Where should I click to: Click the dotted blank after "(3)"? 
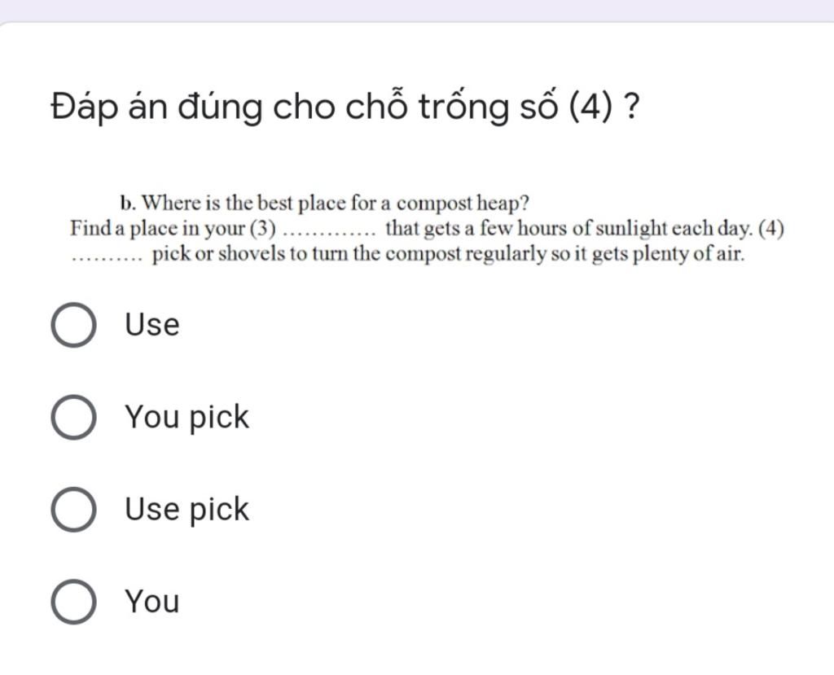[329, 232]
